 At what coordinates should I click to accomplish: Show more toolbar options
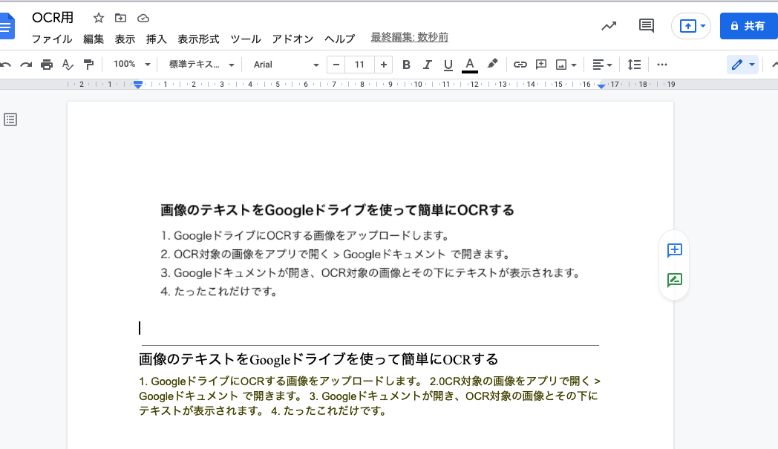pos(662,65)
